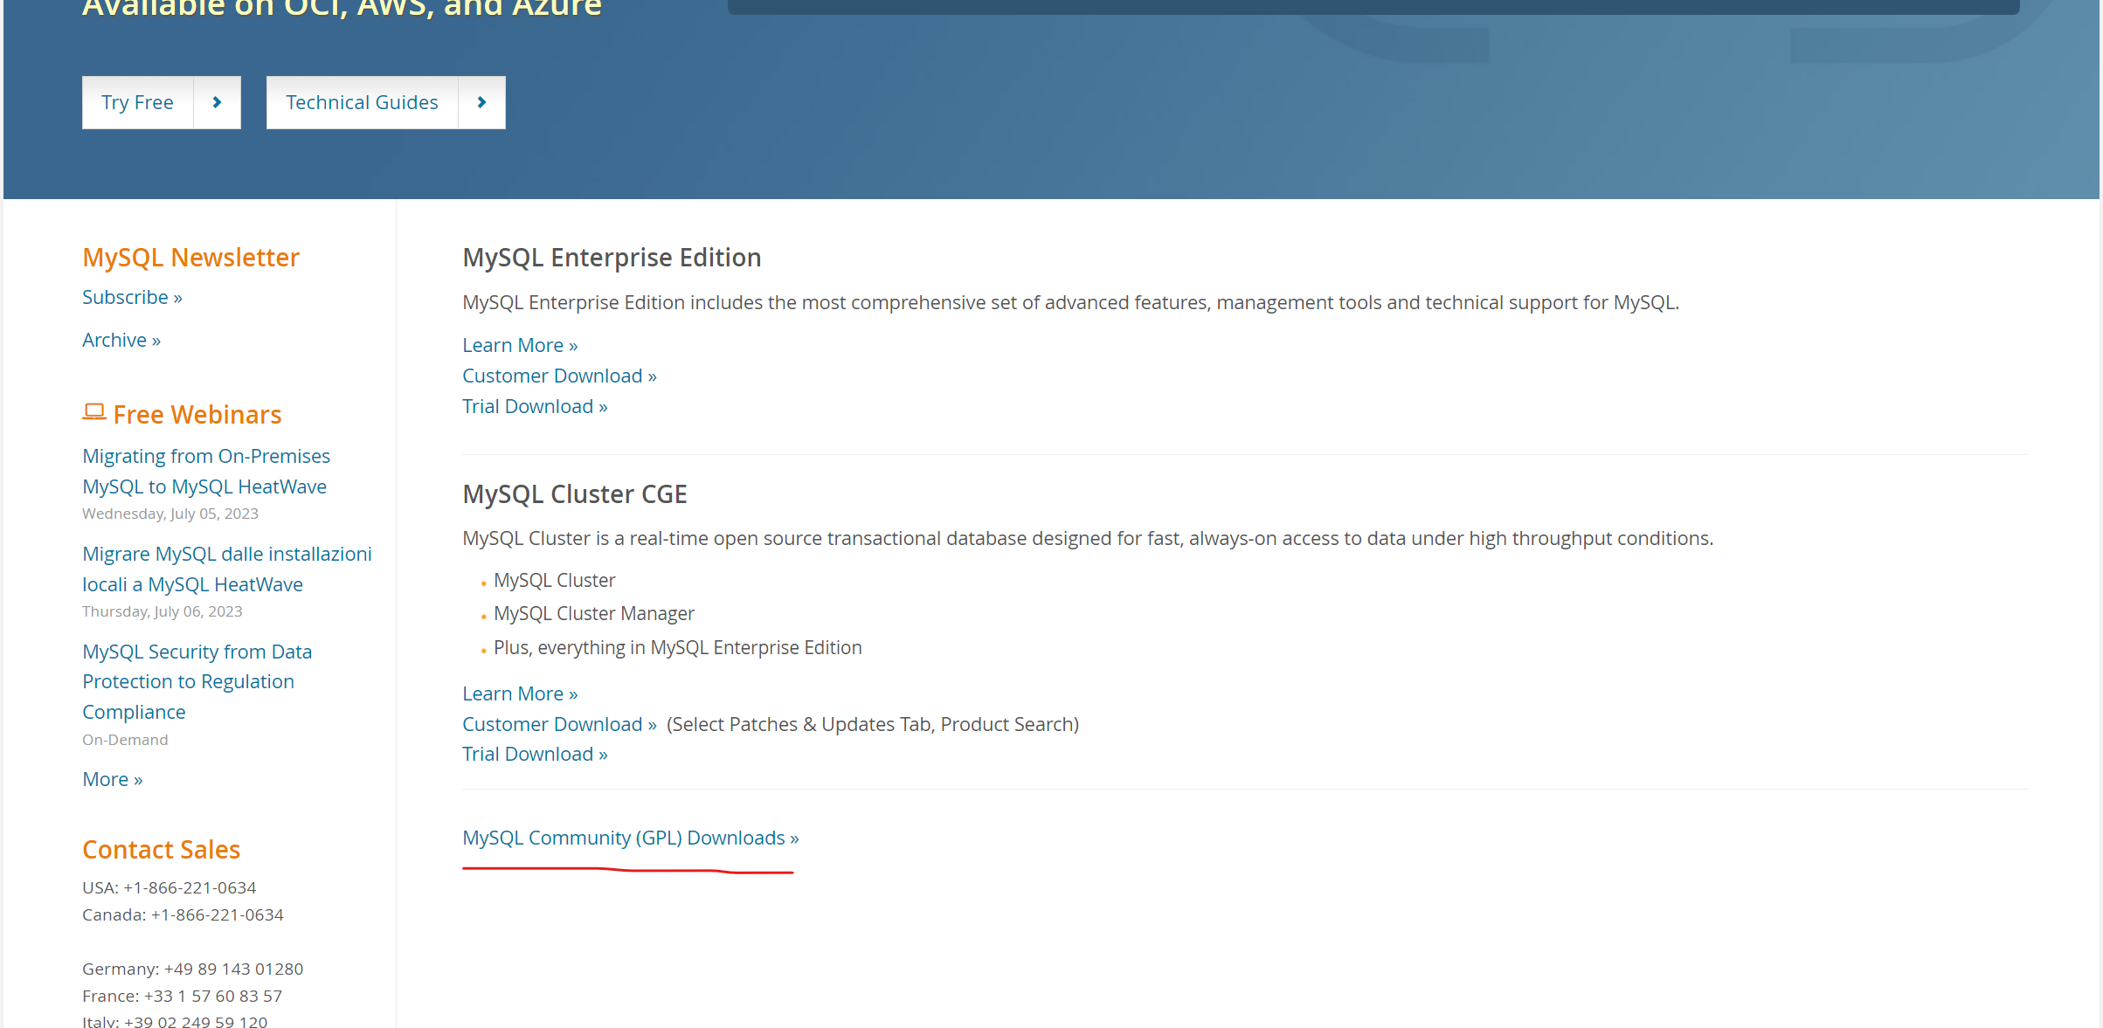Open MySQL Community (GPL) Downloads
Viewport: 2103px width, 1028px height.
tap(631, 838)
